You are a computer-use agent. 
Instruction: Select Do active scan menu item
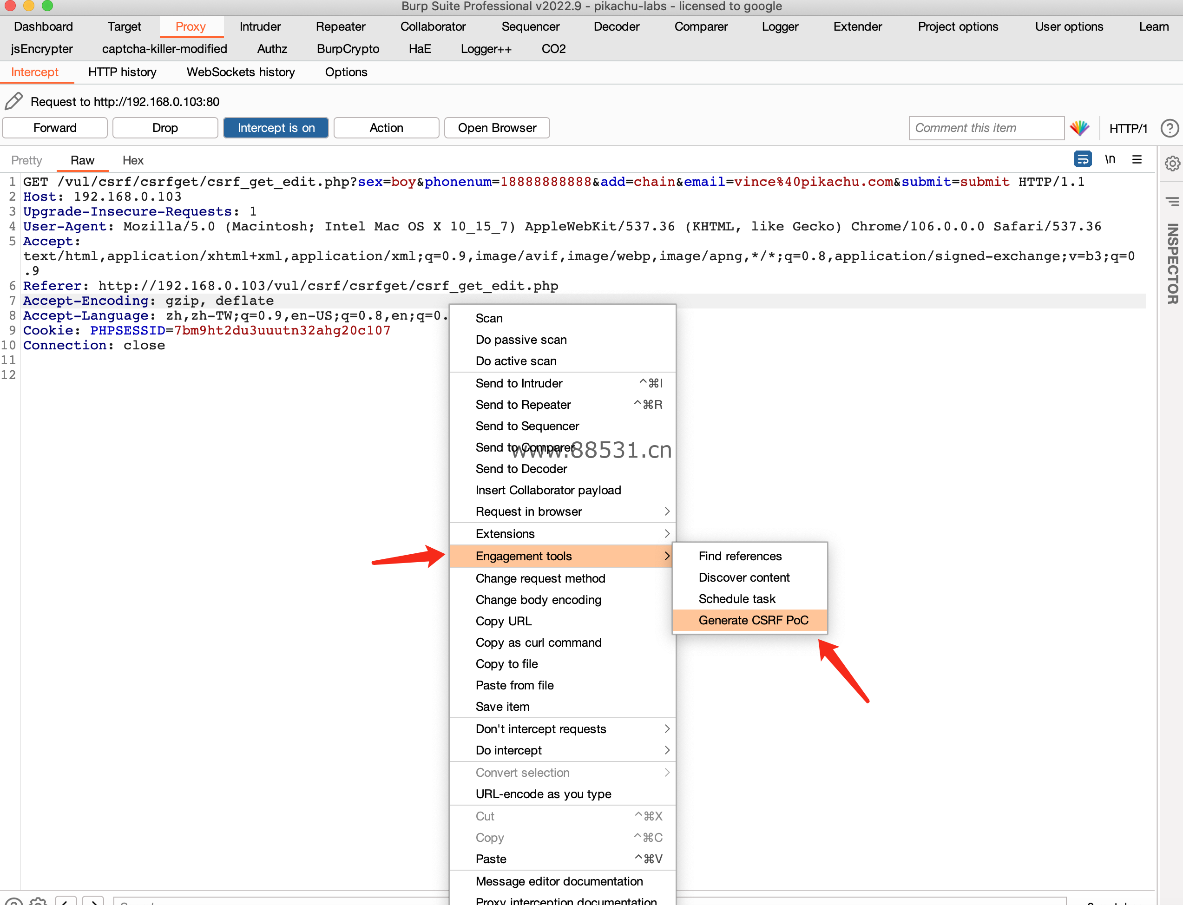[x=562, y=361]
